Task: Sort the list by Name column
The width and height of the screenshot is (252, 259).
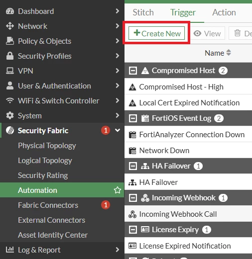Action: coord(218,53)
